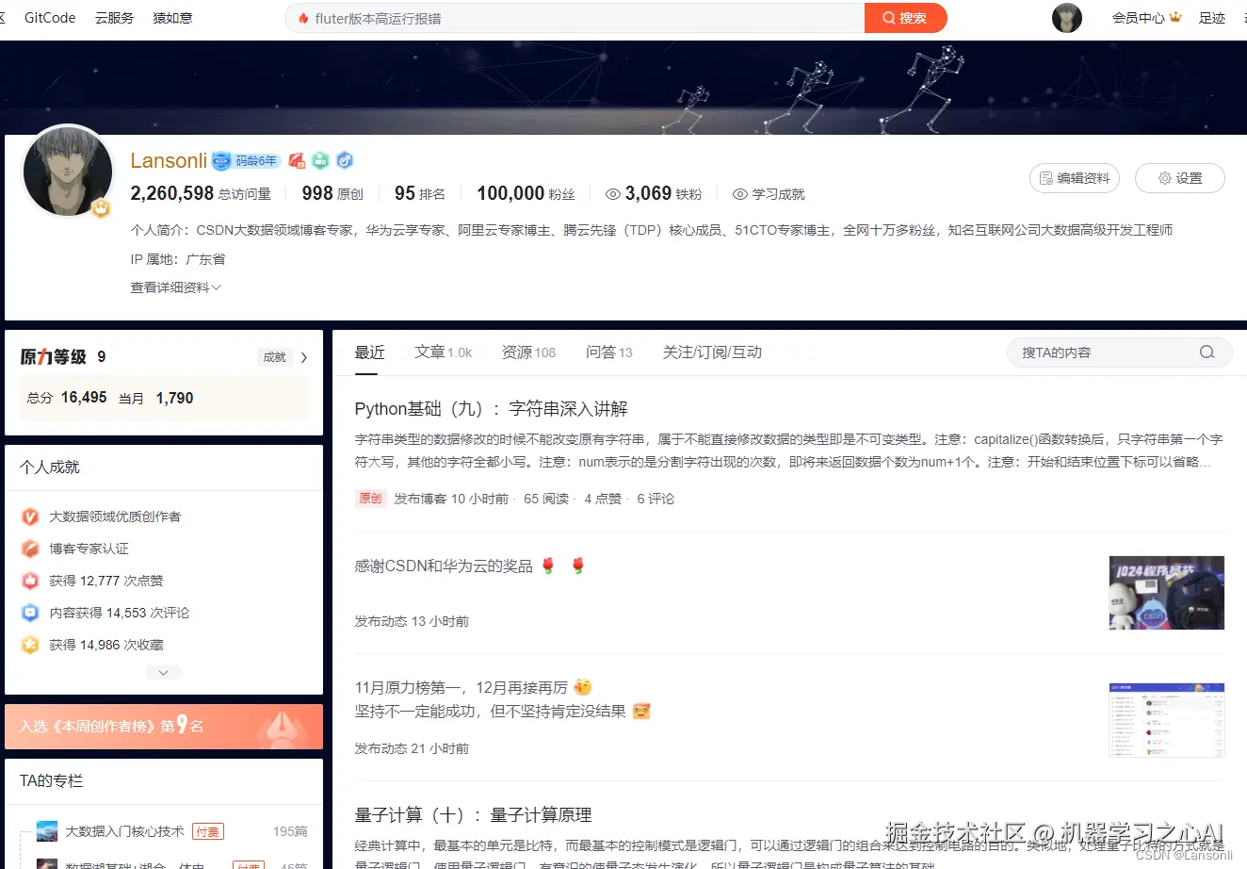Image resolution: width=1247 pixels, height=869 pixels.
Task: Switch to 最近 tab
Action: (369, 352)
